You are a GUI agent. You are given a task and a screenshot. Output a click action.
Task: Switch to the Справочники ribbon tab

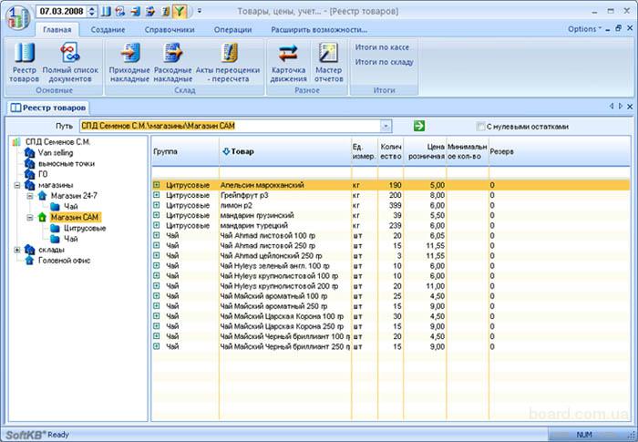point(168,30)
